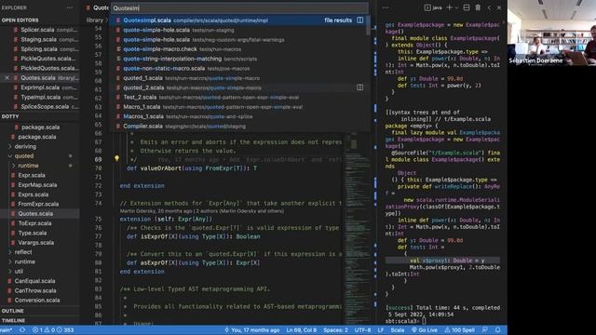Change the UTF-8 file encoding
Viewport: 596px width, 335px height.
pos(362,330)
